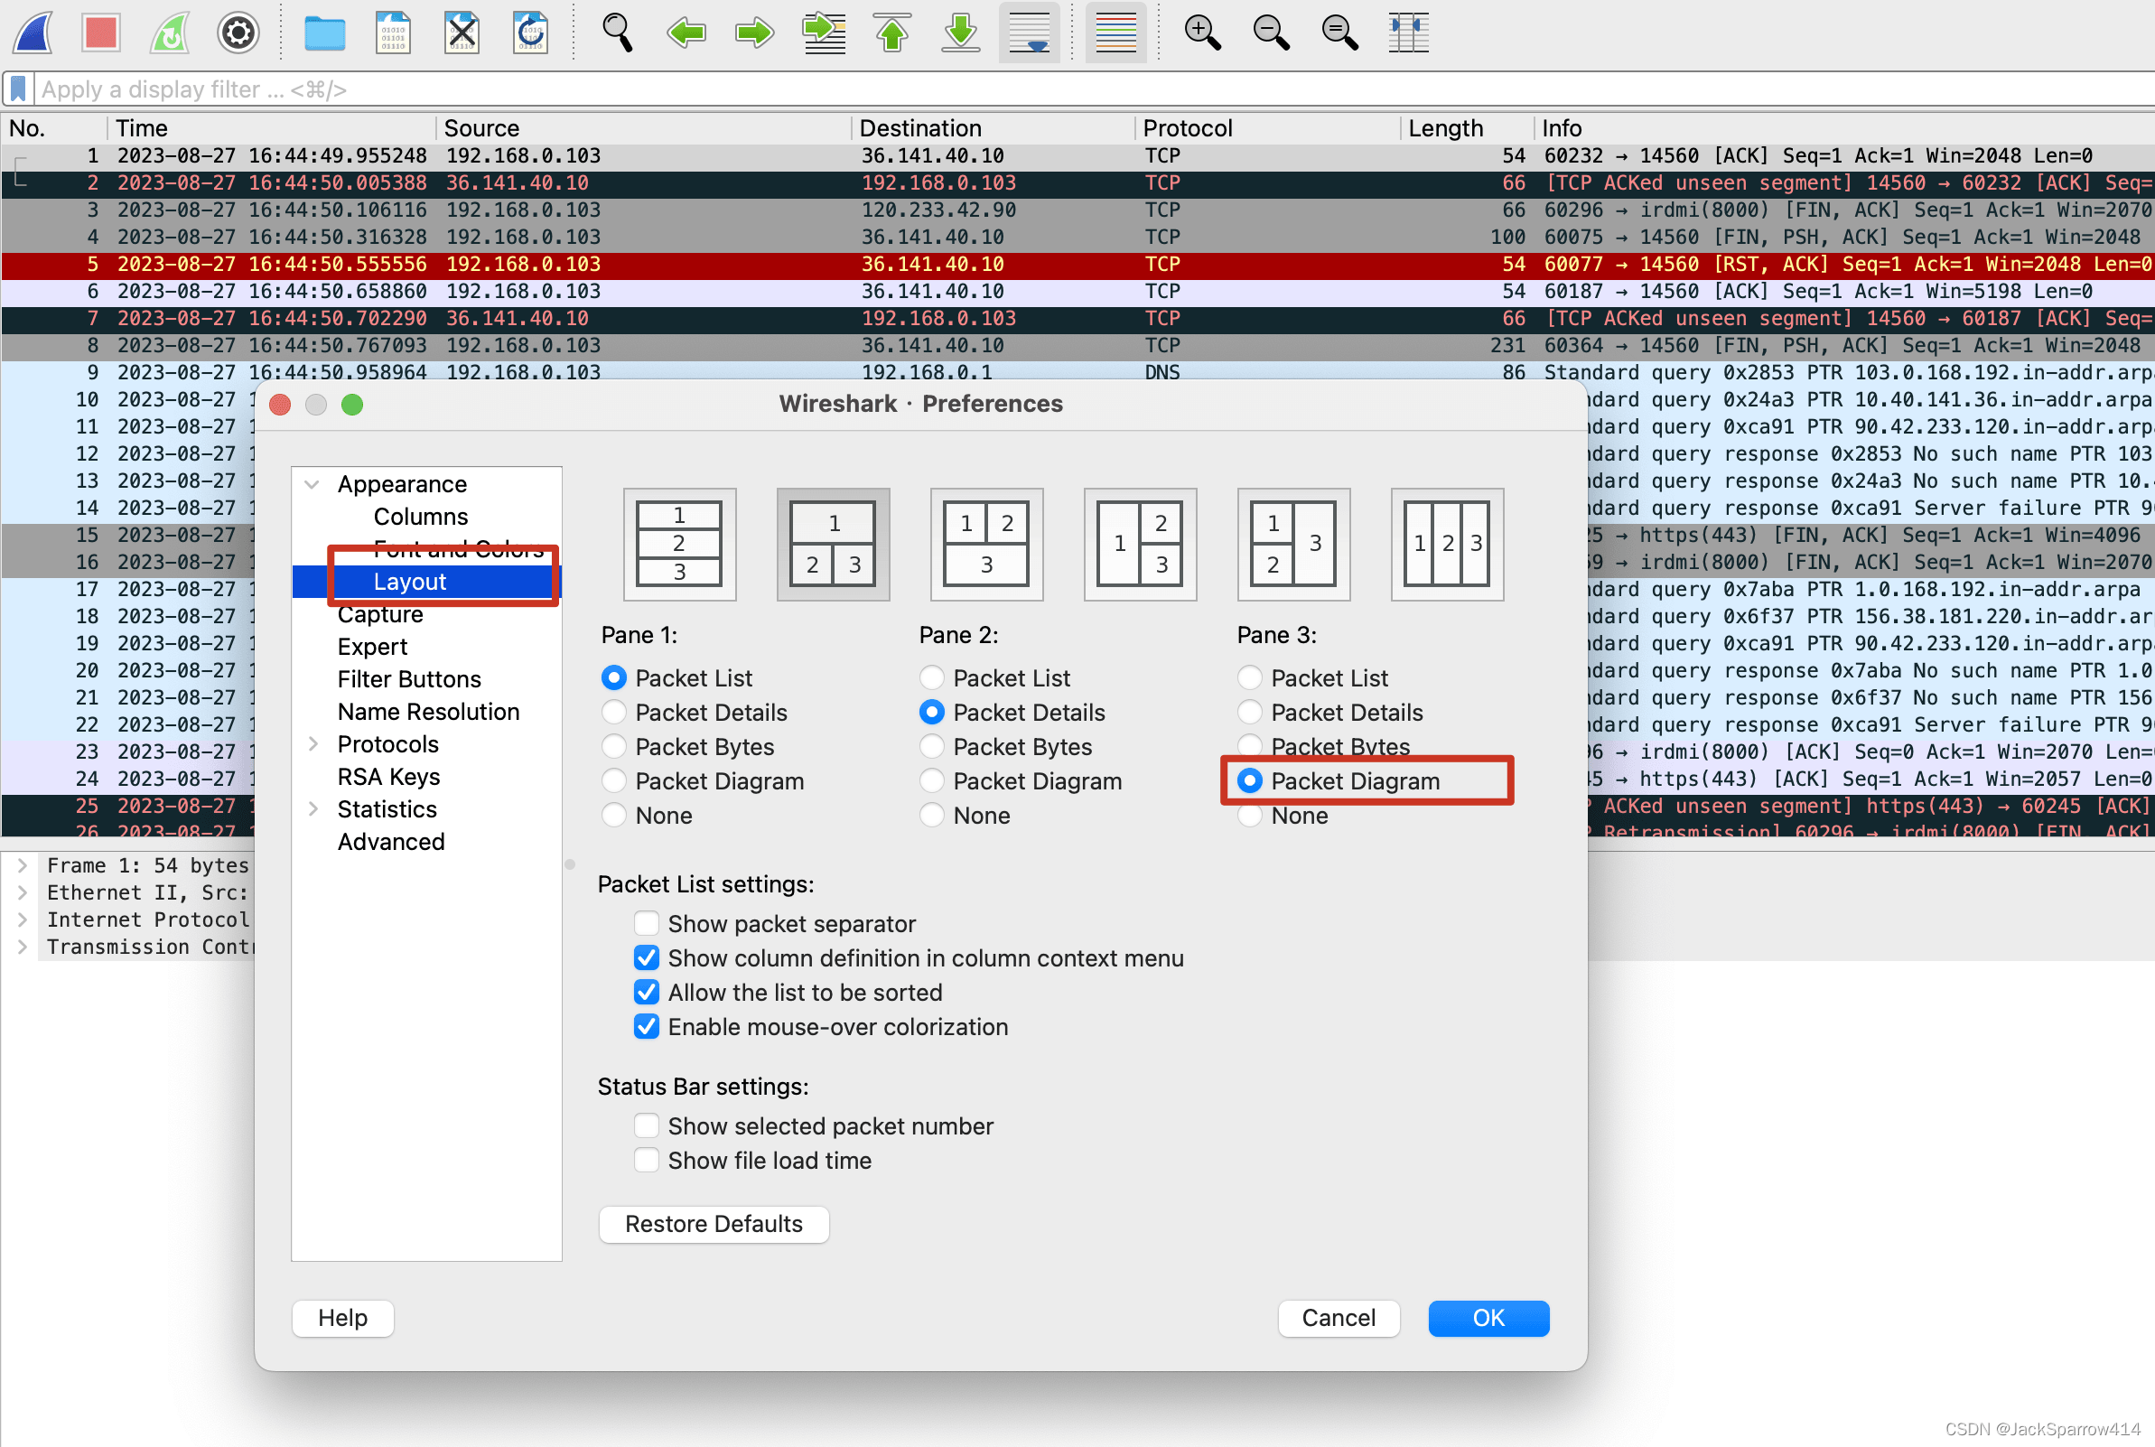
Task: Select None for Pane 3
Action: [1249, 816]
